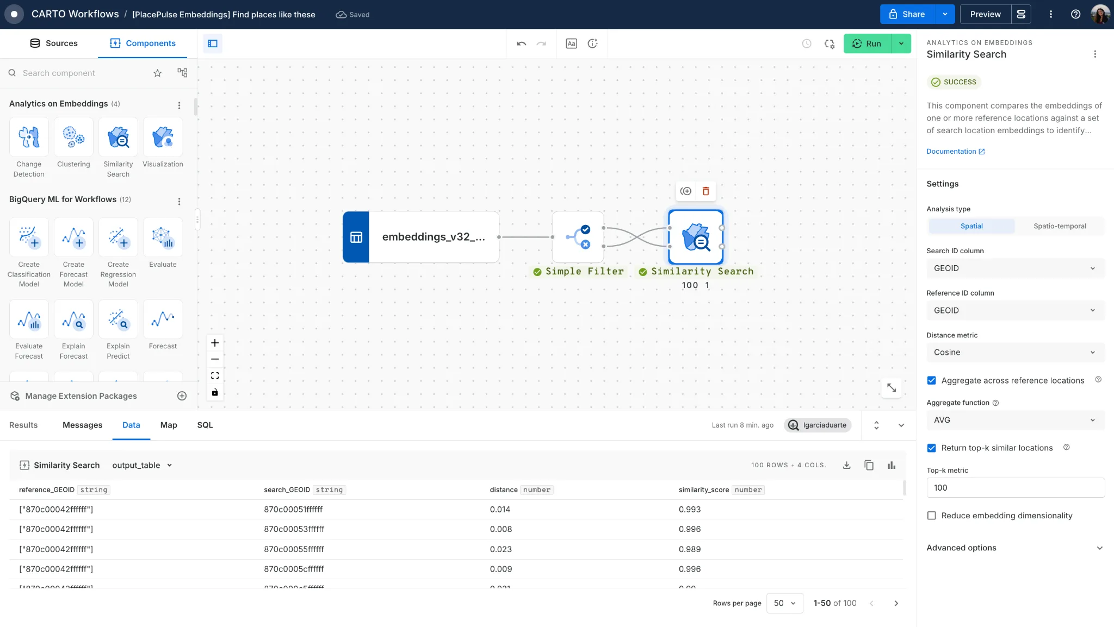This screenshot has height=627, width=1114.
Task: Zoom in on the workflow canvas
Action: (215, 343)
